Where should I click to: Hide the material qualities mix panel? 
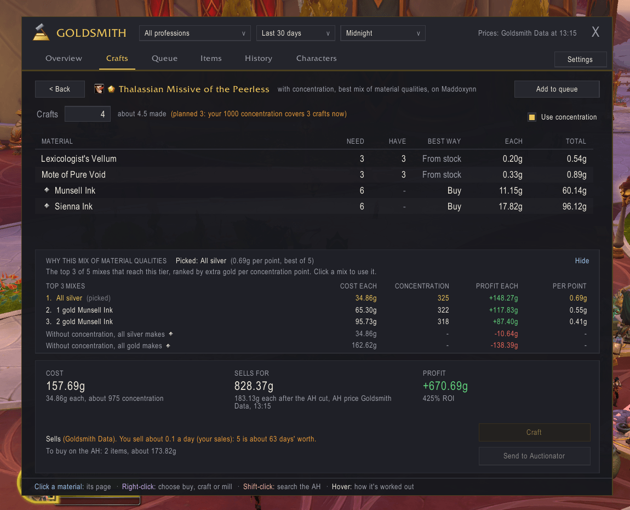[x=582, y=260]
